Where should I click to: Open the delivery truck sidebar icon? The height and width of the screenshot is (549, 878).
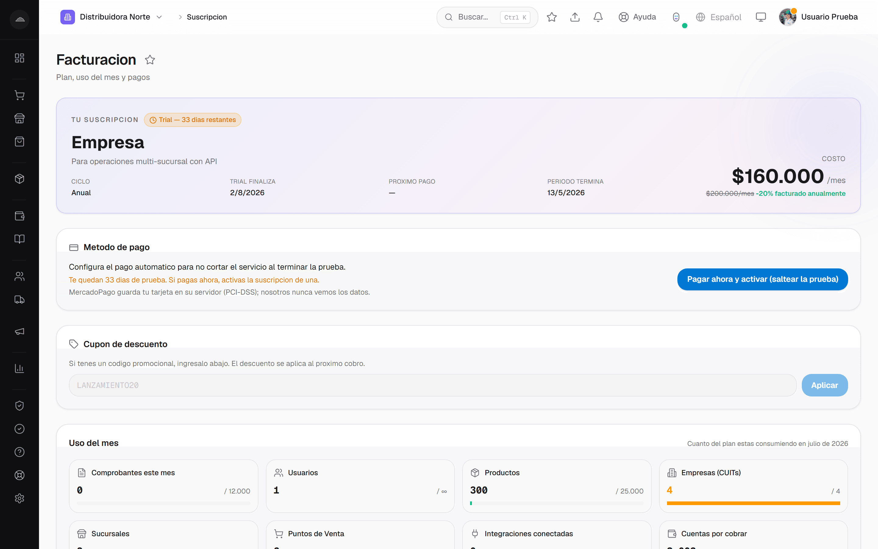pyautogui.click(x=19, y=300)
